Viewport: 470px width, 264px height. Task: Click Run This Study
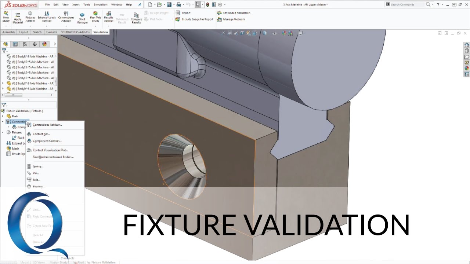95,17
